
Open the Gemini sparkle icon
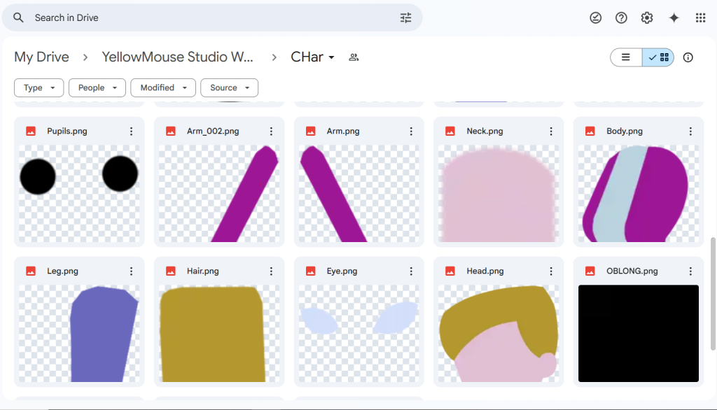[x=674, y=17]
